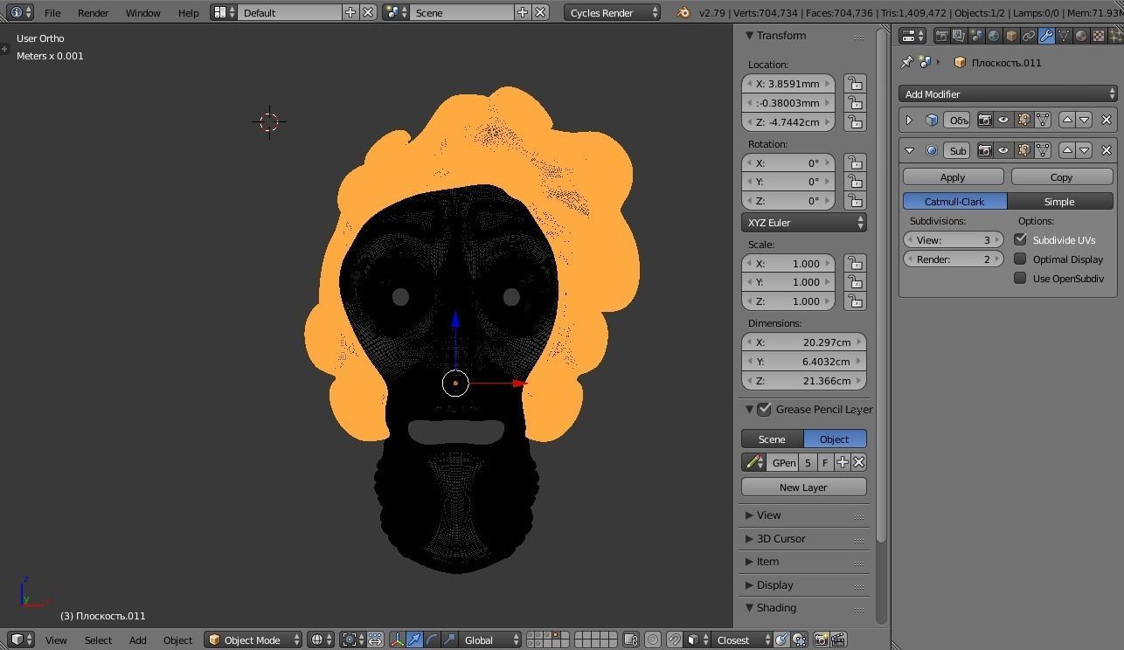1124x650 pixels.
Task: Open the World properties tab globe icon
Action: coord(994,36)
